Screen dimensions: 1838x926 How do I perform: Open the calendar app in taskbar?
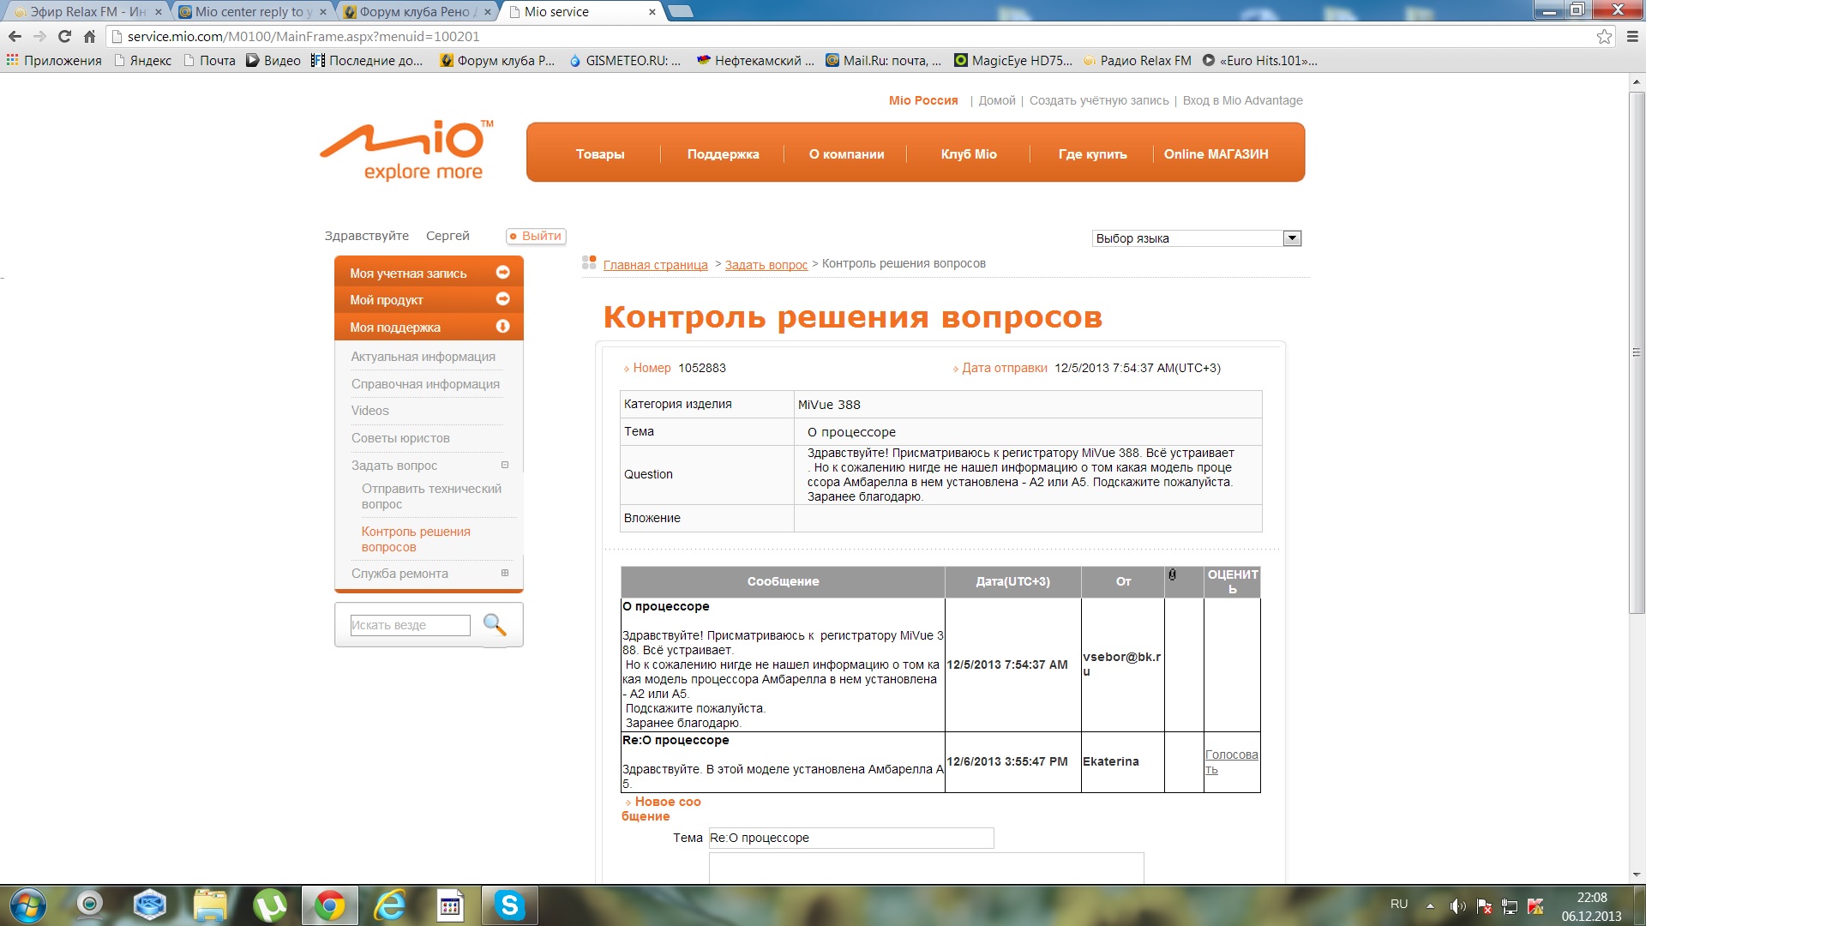[x=449, y=905]
